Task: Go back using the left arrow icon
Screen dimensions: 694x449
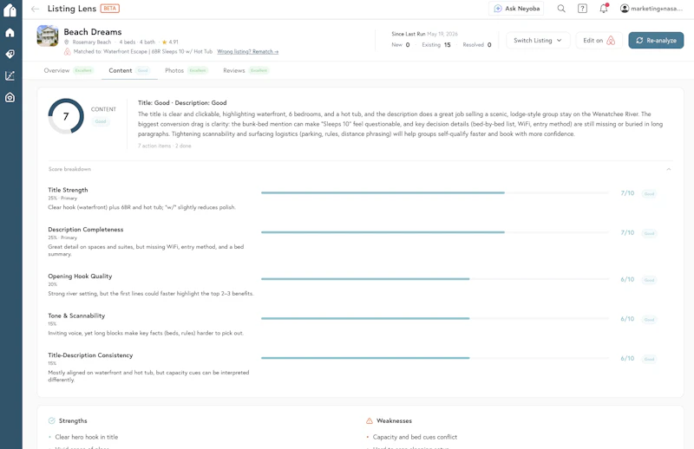Action: coord(35,9)
